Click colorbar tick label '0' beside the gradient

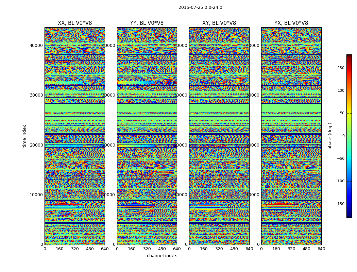343,136
